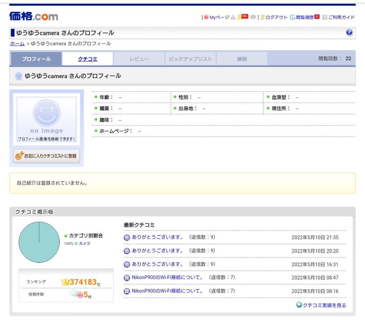This screenshot has width=365, height=320.
Task: Click the 他 icon on 16:31 post
Action: tap(127, 265)
